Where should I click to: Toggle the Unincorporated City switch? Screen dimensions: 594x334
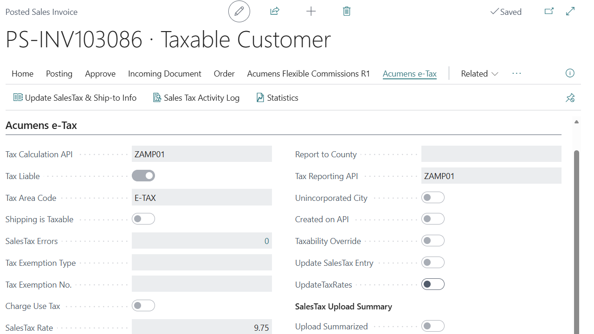click(433, 198)
